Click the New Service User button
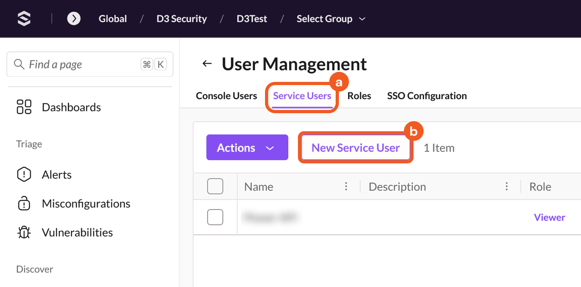This screenshot has width=581, height=287. click(355, 148)
